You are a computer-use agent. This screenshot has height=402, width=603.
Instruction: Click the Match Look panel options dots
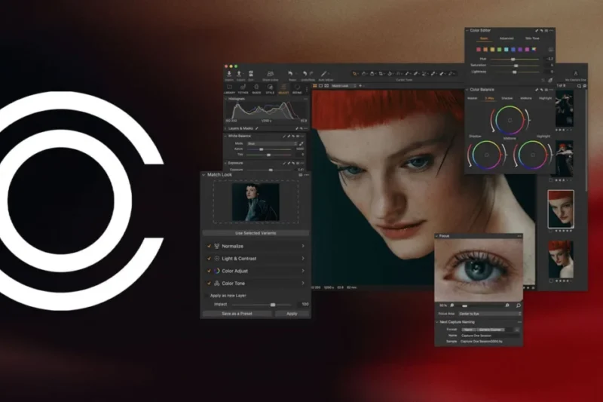pyautogui.click(x=307, y=175)
